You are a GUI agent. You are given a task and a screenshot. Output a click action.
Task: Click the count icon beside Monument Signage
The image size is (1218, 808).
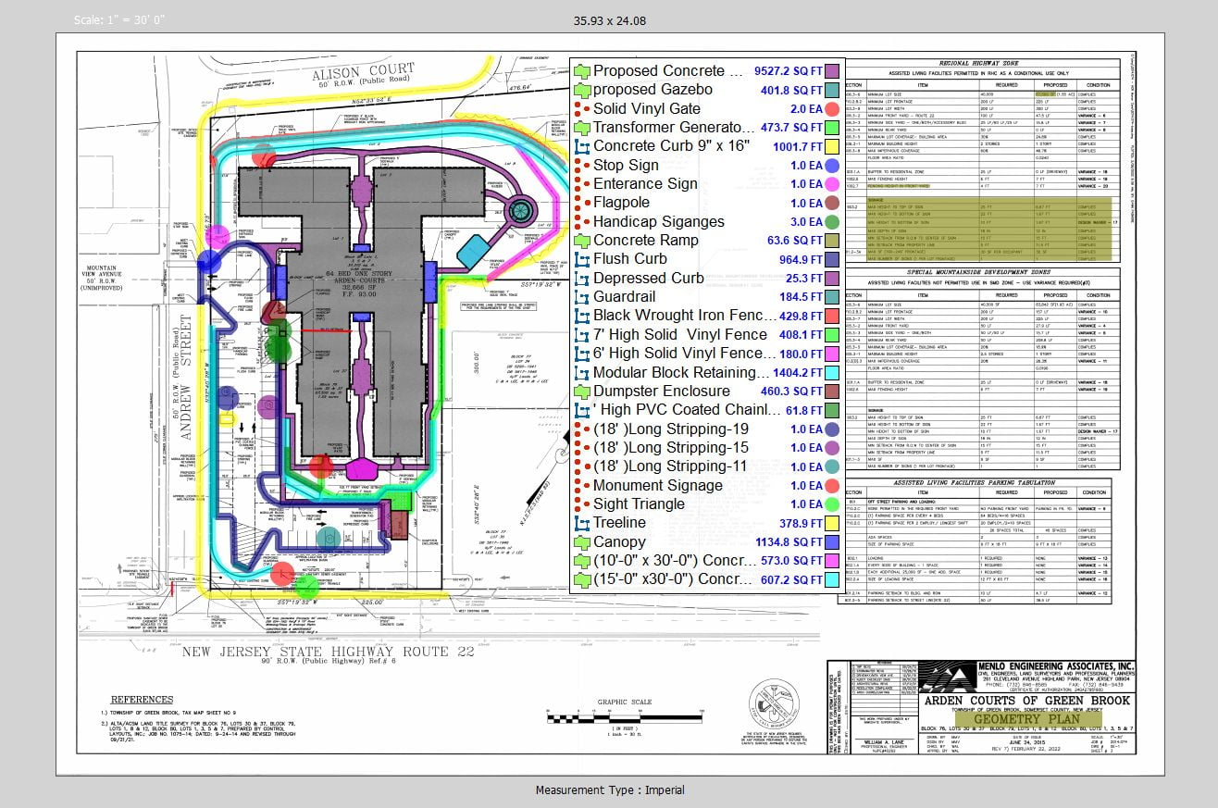[580, 486]
